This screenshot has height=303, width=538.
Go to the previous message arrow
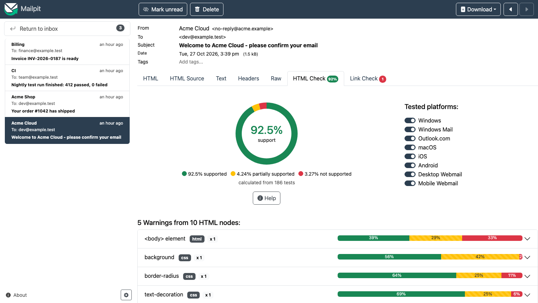point(511,9)
